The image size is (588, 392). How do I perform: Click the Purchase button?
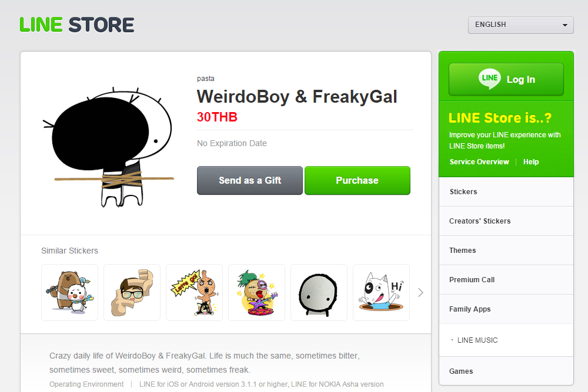pos(358,181)
